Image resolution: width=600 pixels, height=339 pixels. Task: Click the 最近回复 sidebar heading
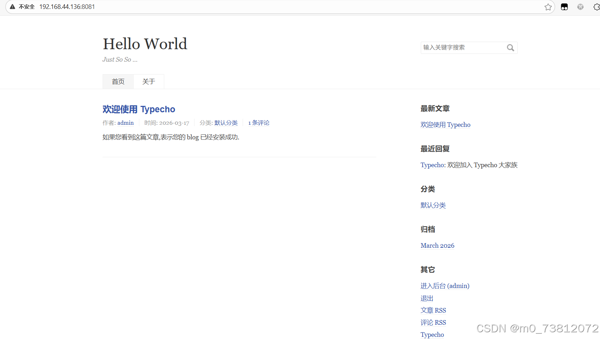(435, 149)
